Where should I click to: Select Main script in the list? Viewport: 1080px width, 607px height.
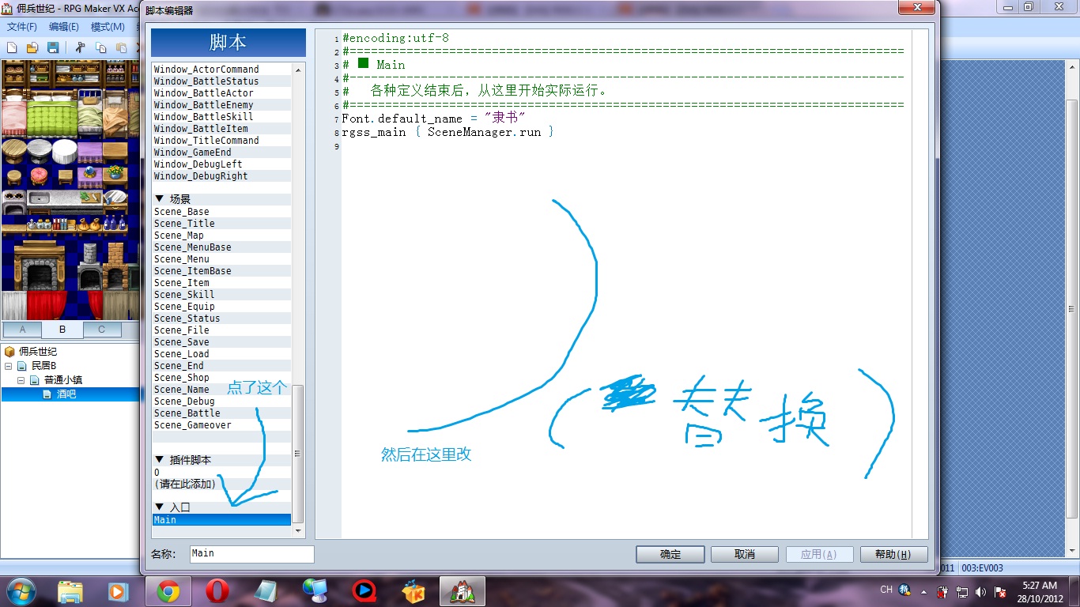pyautogui.click(x=222, y=520)
